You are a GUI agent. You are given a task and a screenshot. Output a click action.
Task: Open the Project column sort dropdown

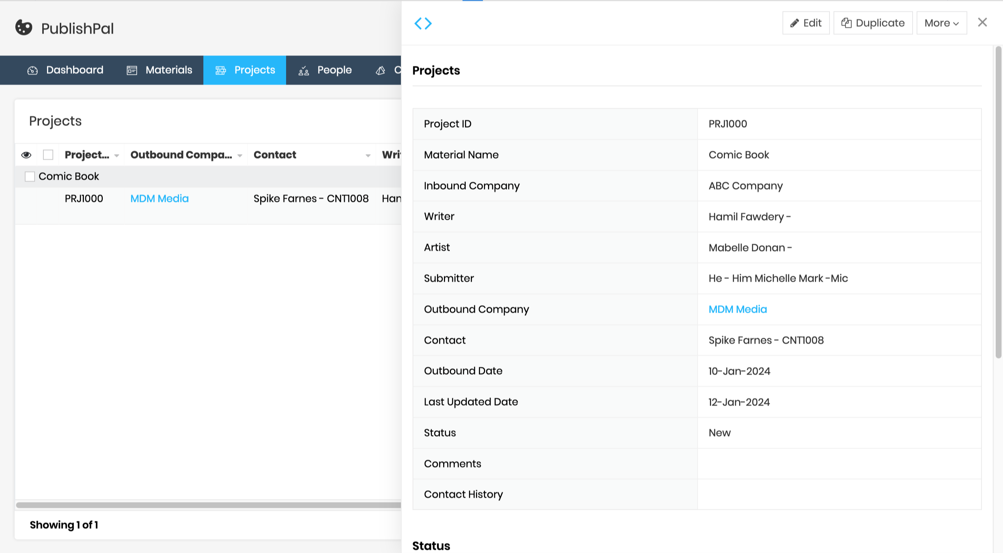116,156
